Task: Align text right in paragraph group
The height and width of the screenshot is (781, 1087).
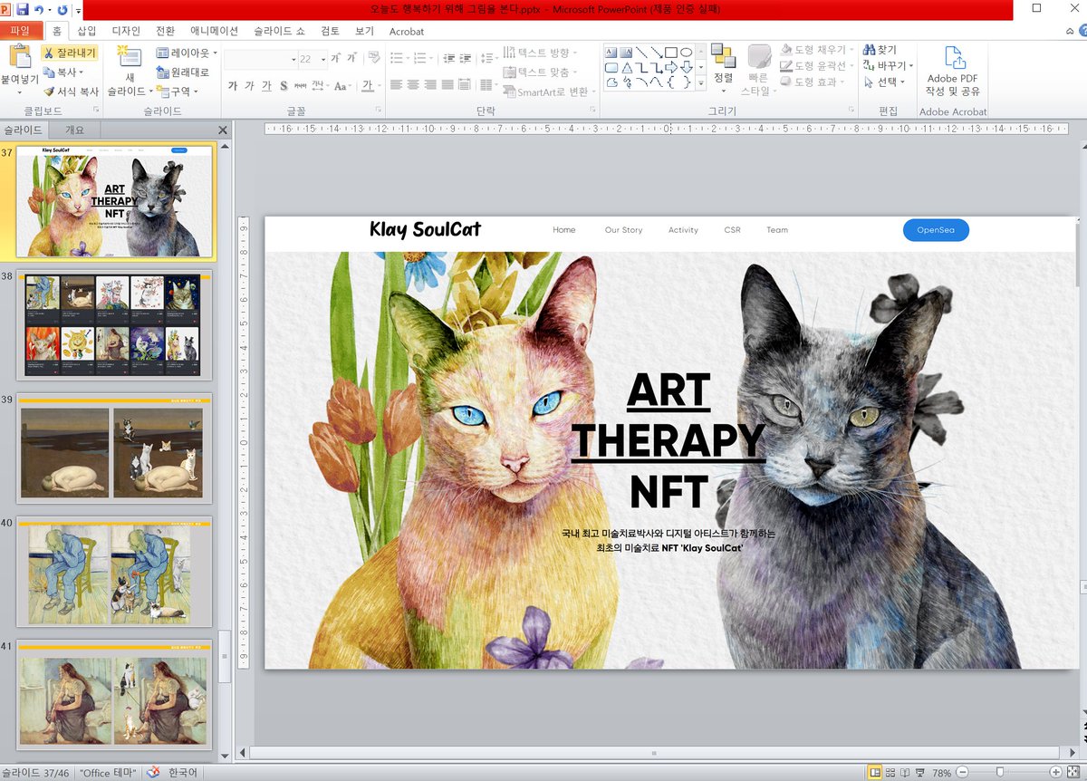Action: 431,86
